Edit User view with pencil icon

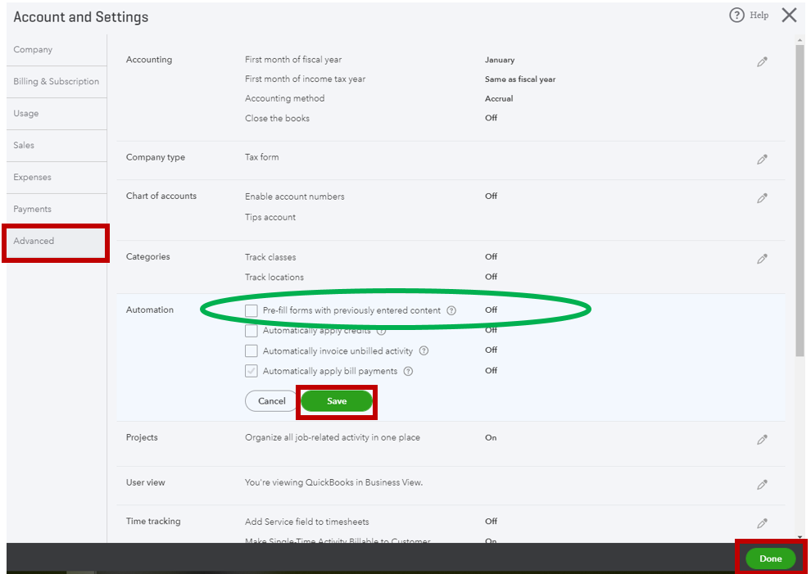tap(762, 485)
